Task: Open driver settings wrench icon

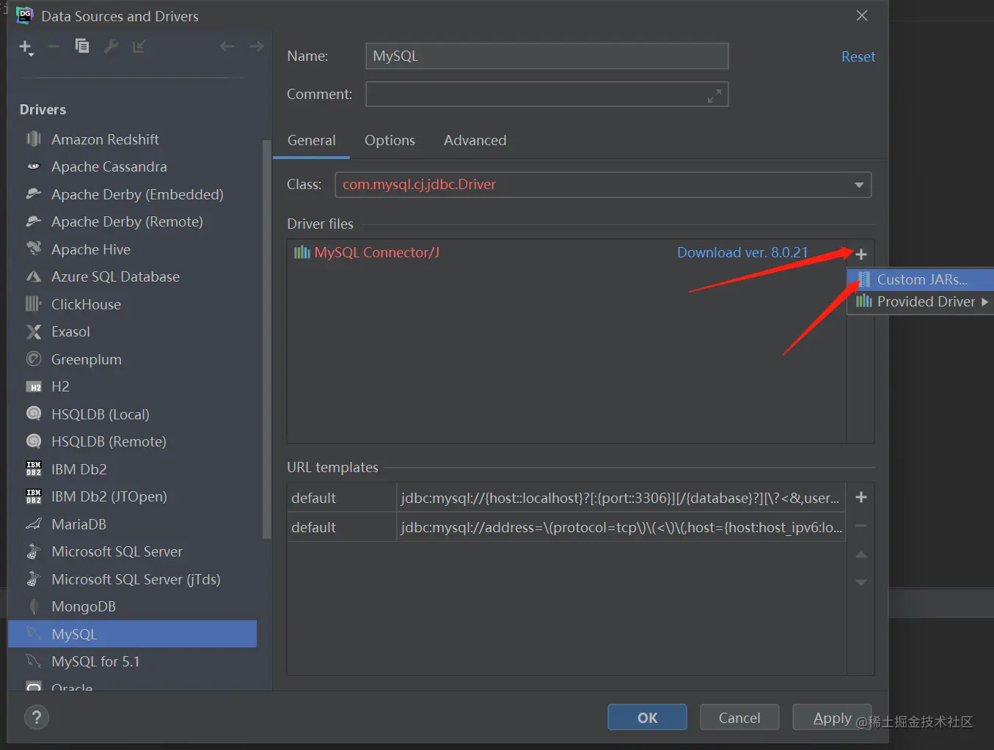Action: click(112, 47)
